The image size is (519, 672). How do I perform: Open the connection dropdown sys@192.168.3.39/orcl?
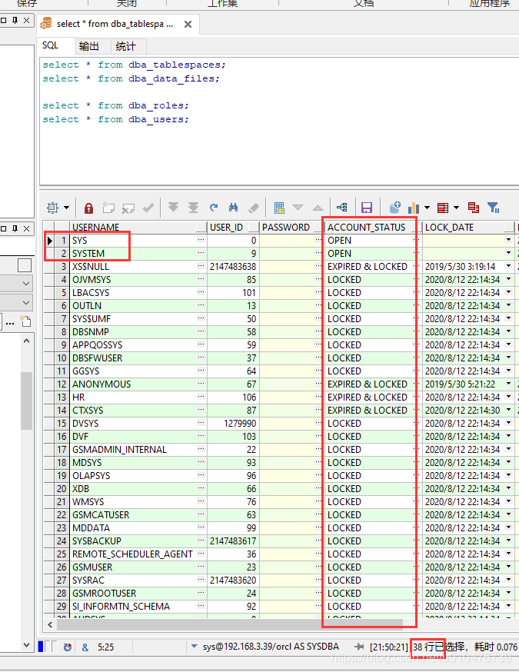194,646
